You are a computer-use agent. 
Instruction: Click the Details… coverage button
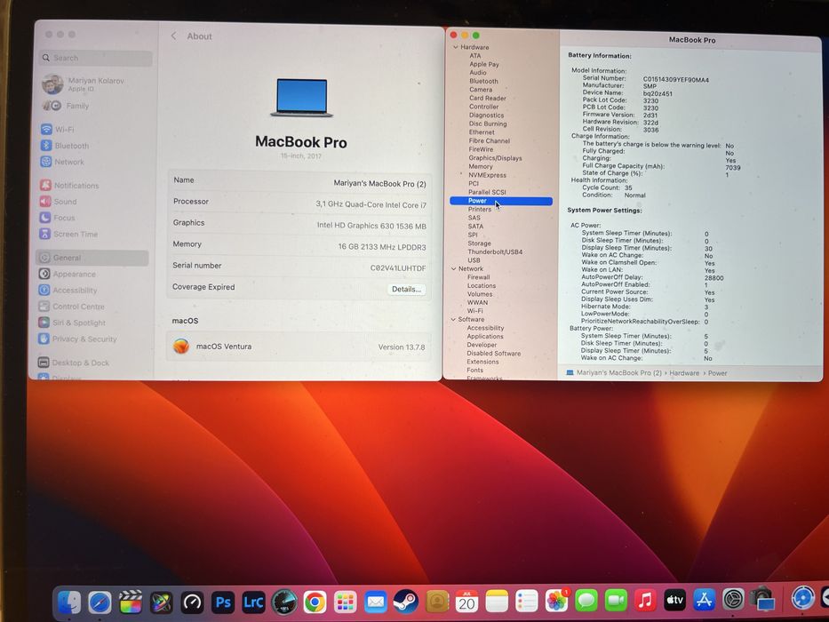point(406,290)
